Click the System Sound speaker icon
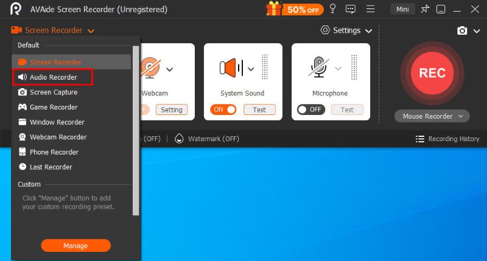 point(231,68)
